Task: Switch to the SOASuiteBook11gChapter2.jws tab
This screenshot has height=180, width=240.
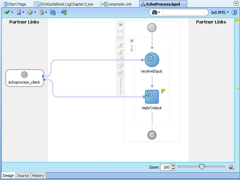Action: (64, 4)
